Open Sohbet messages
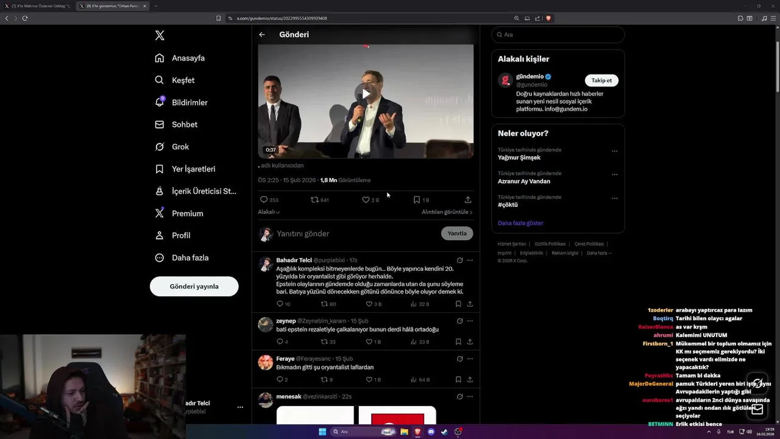Image resolution: width=780 pixels, height=439 pixels. pos(176,124)
